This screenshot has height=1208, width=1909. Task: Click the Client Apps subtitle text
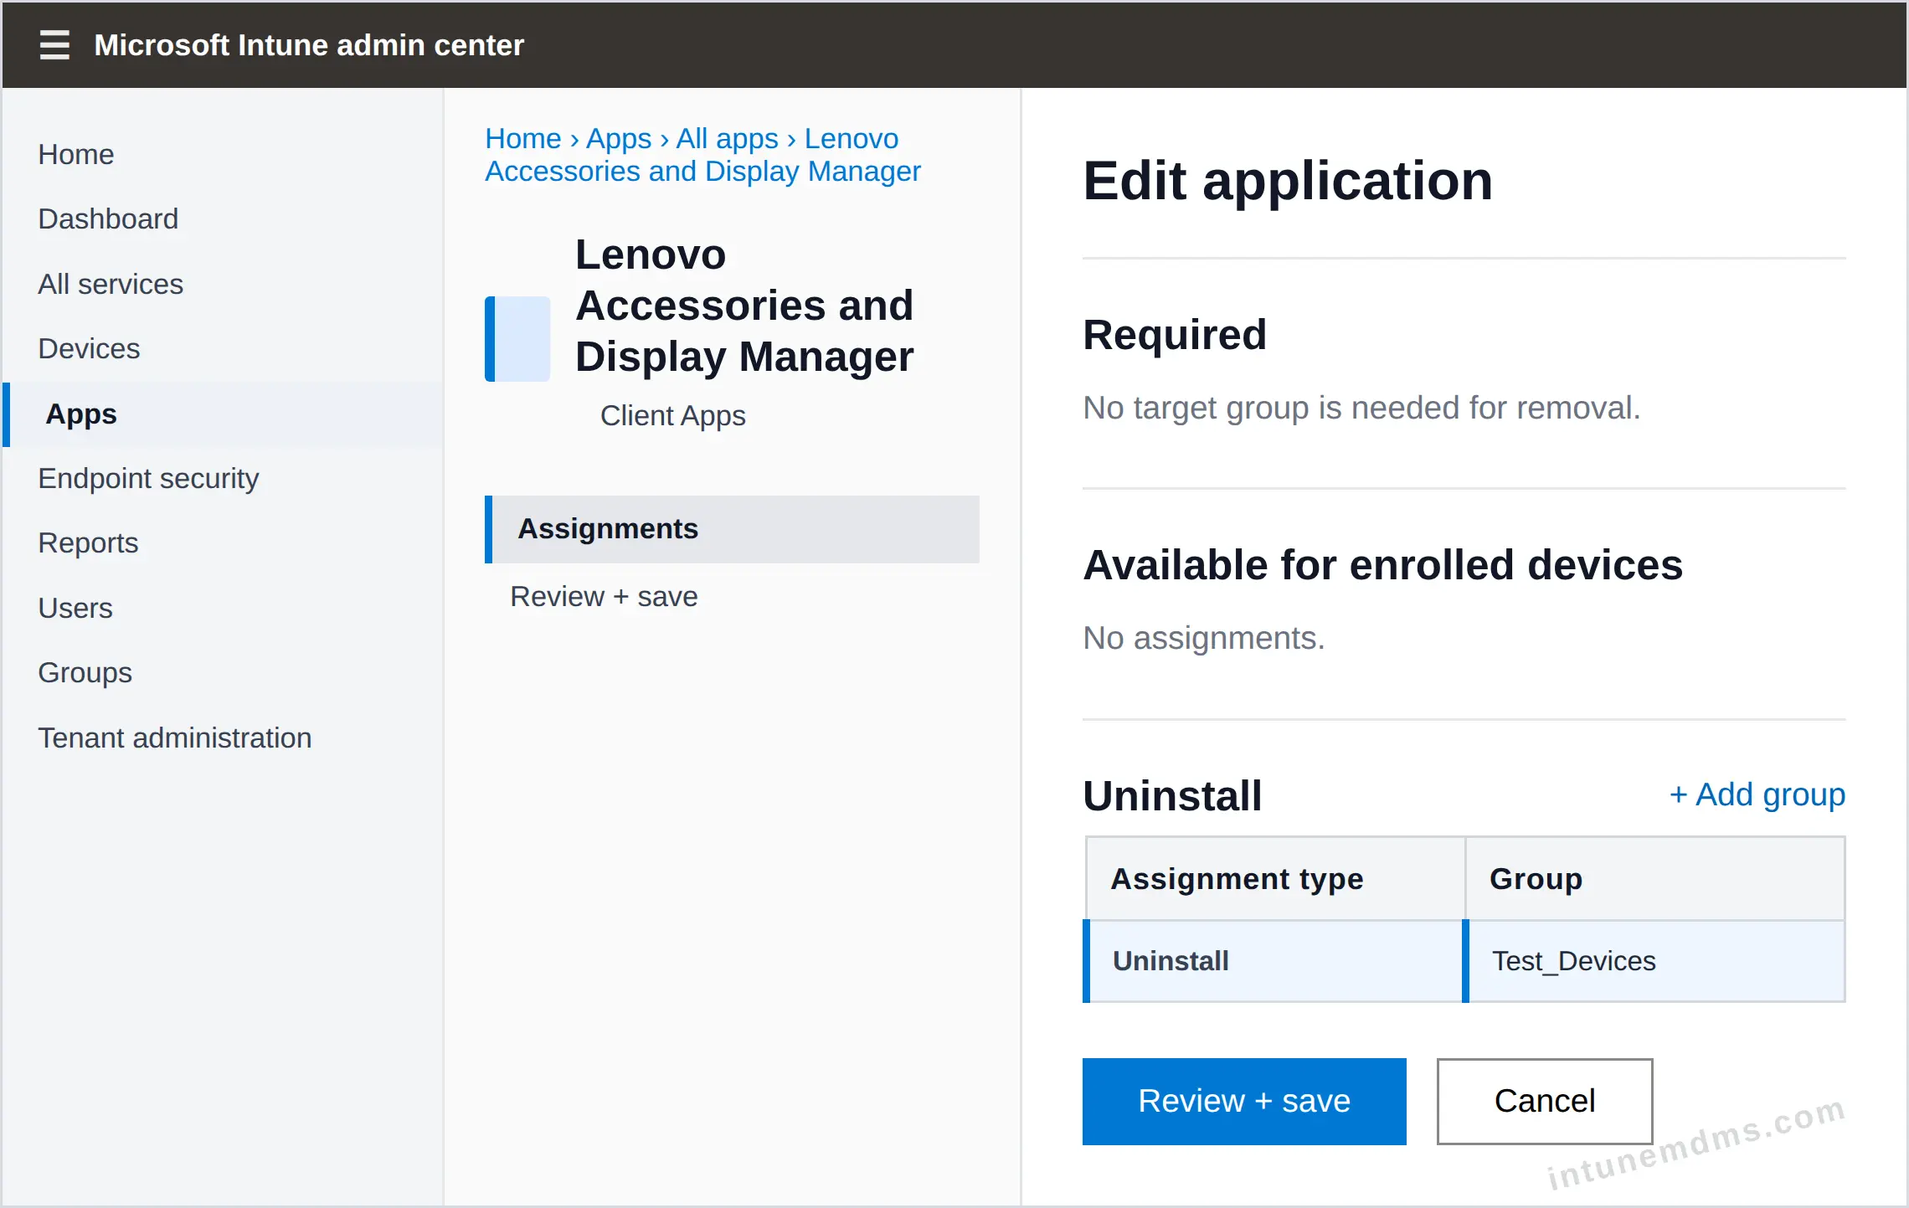(673, 415)
